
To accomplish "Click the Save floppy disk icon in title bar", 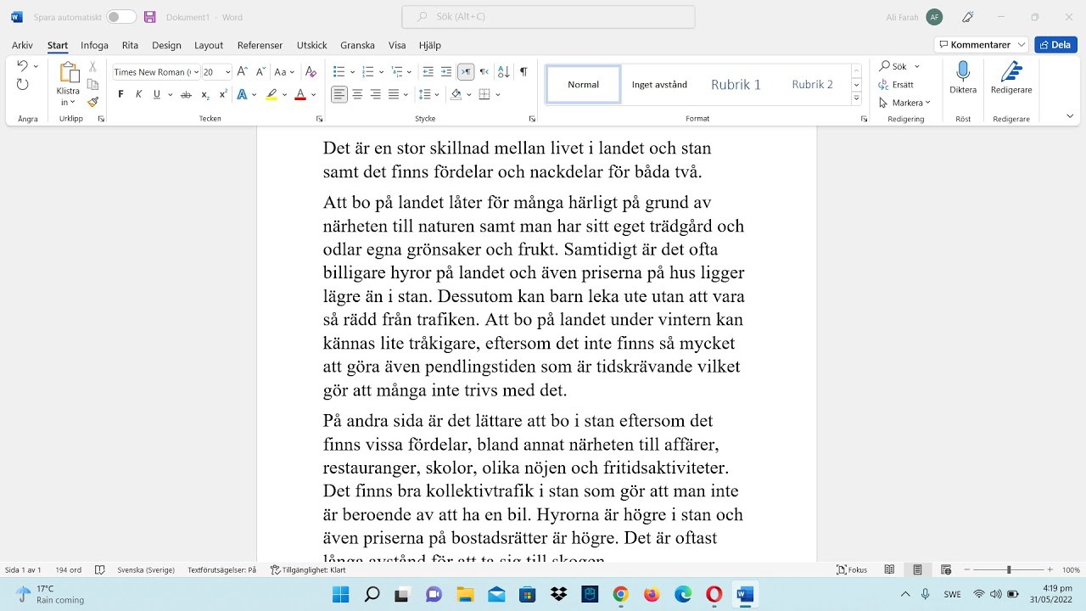I will pyautogui.click(x=150, y=17).
